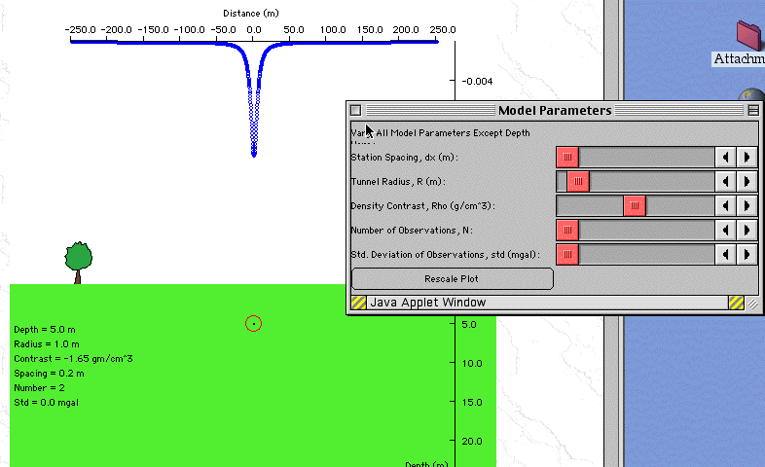Click right arrow for Station Spacing slider
The image size is (765, 467).
tap(747, 157)
